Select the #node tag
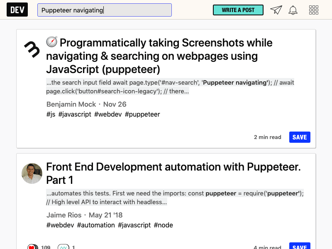Viewport: 332px width, 249px height. click(163, 225)
